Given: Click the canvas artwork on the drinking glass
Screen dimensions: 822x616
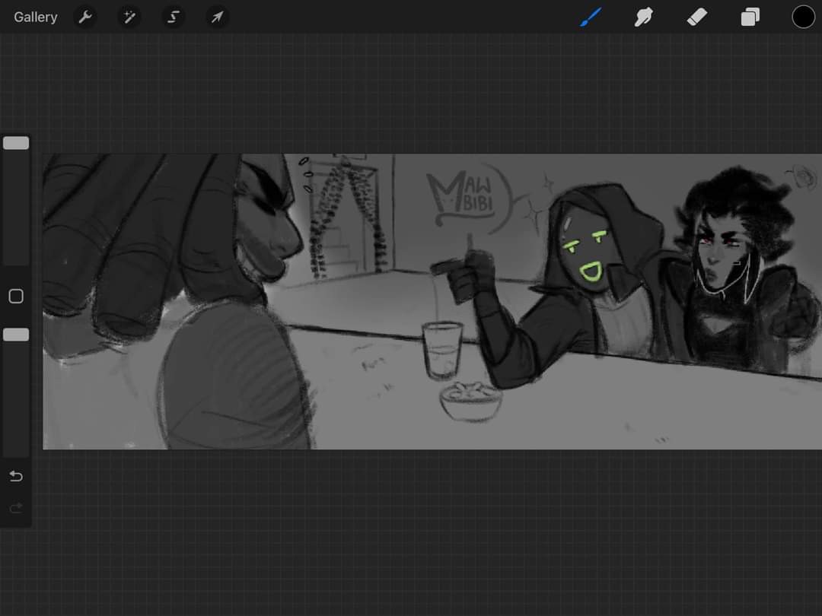Looking at the screenshot, I should [442, 349].
